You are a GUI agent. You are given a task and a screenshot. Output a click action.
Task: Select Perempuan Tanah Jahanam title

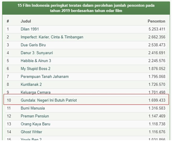[45, 77]
